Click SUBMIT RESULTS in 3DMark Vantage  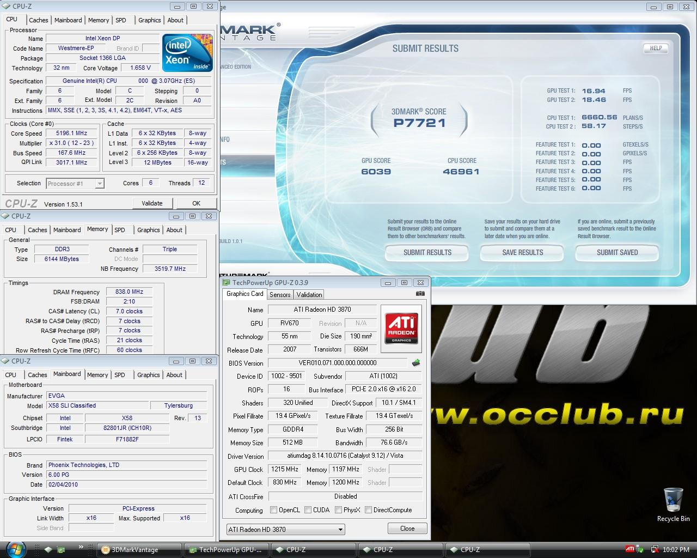click(x=427, y=253)
